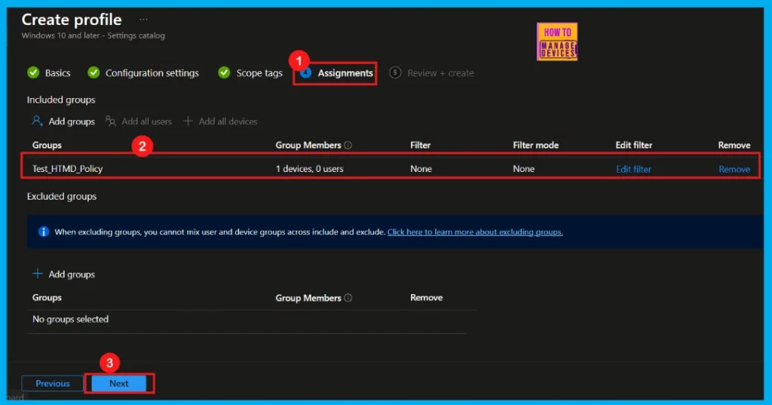Viewport: 772px width, 405px height.
Task: Click the plus icon under Excluded groups
Action: coord(38,274)
